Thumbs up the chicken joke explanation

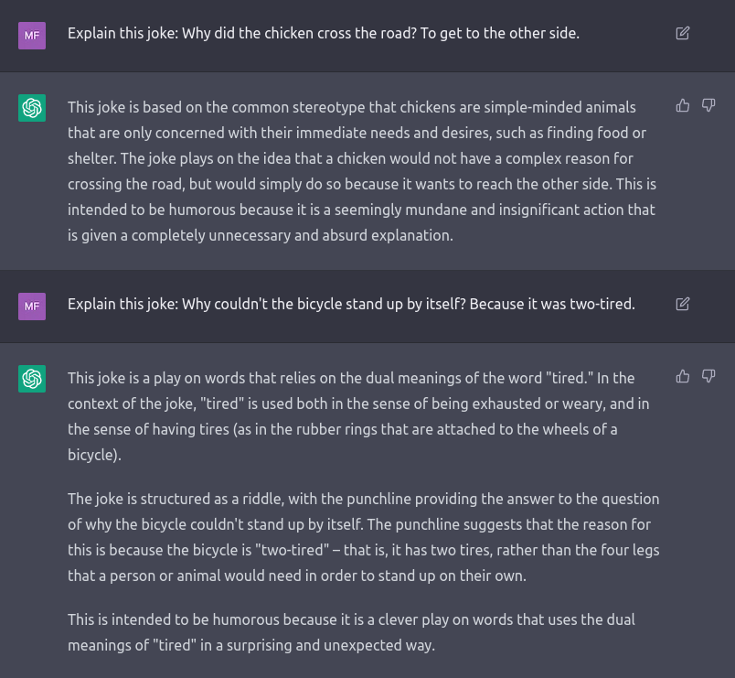pyautogui.click(x=683, y=105)
